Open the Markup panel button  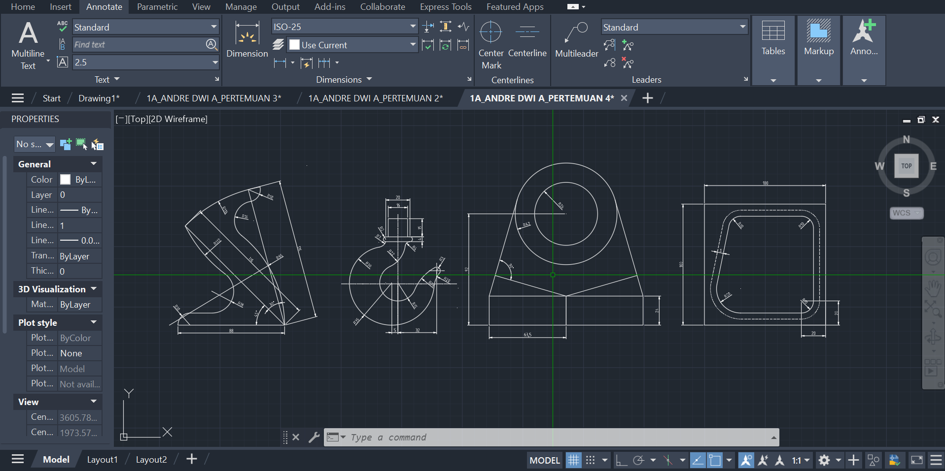pos(819,50)
